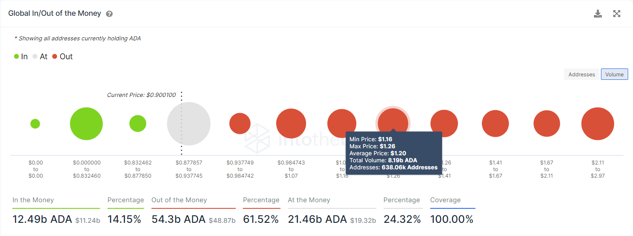Select red bubble for $1.41 to $1.67

[495, 124]
